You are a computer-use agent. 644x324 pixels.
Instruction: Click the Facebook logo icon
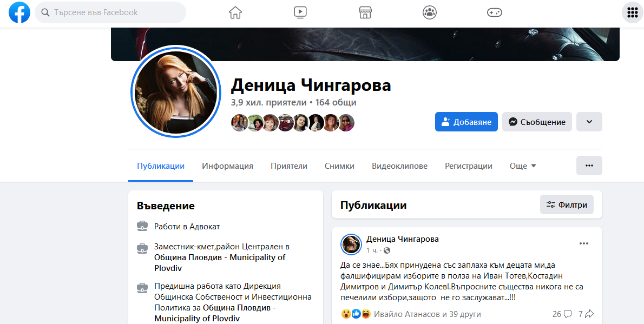[x=19, y=12]
